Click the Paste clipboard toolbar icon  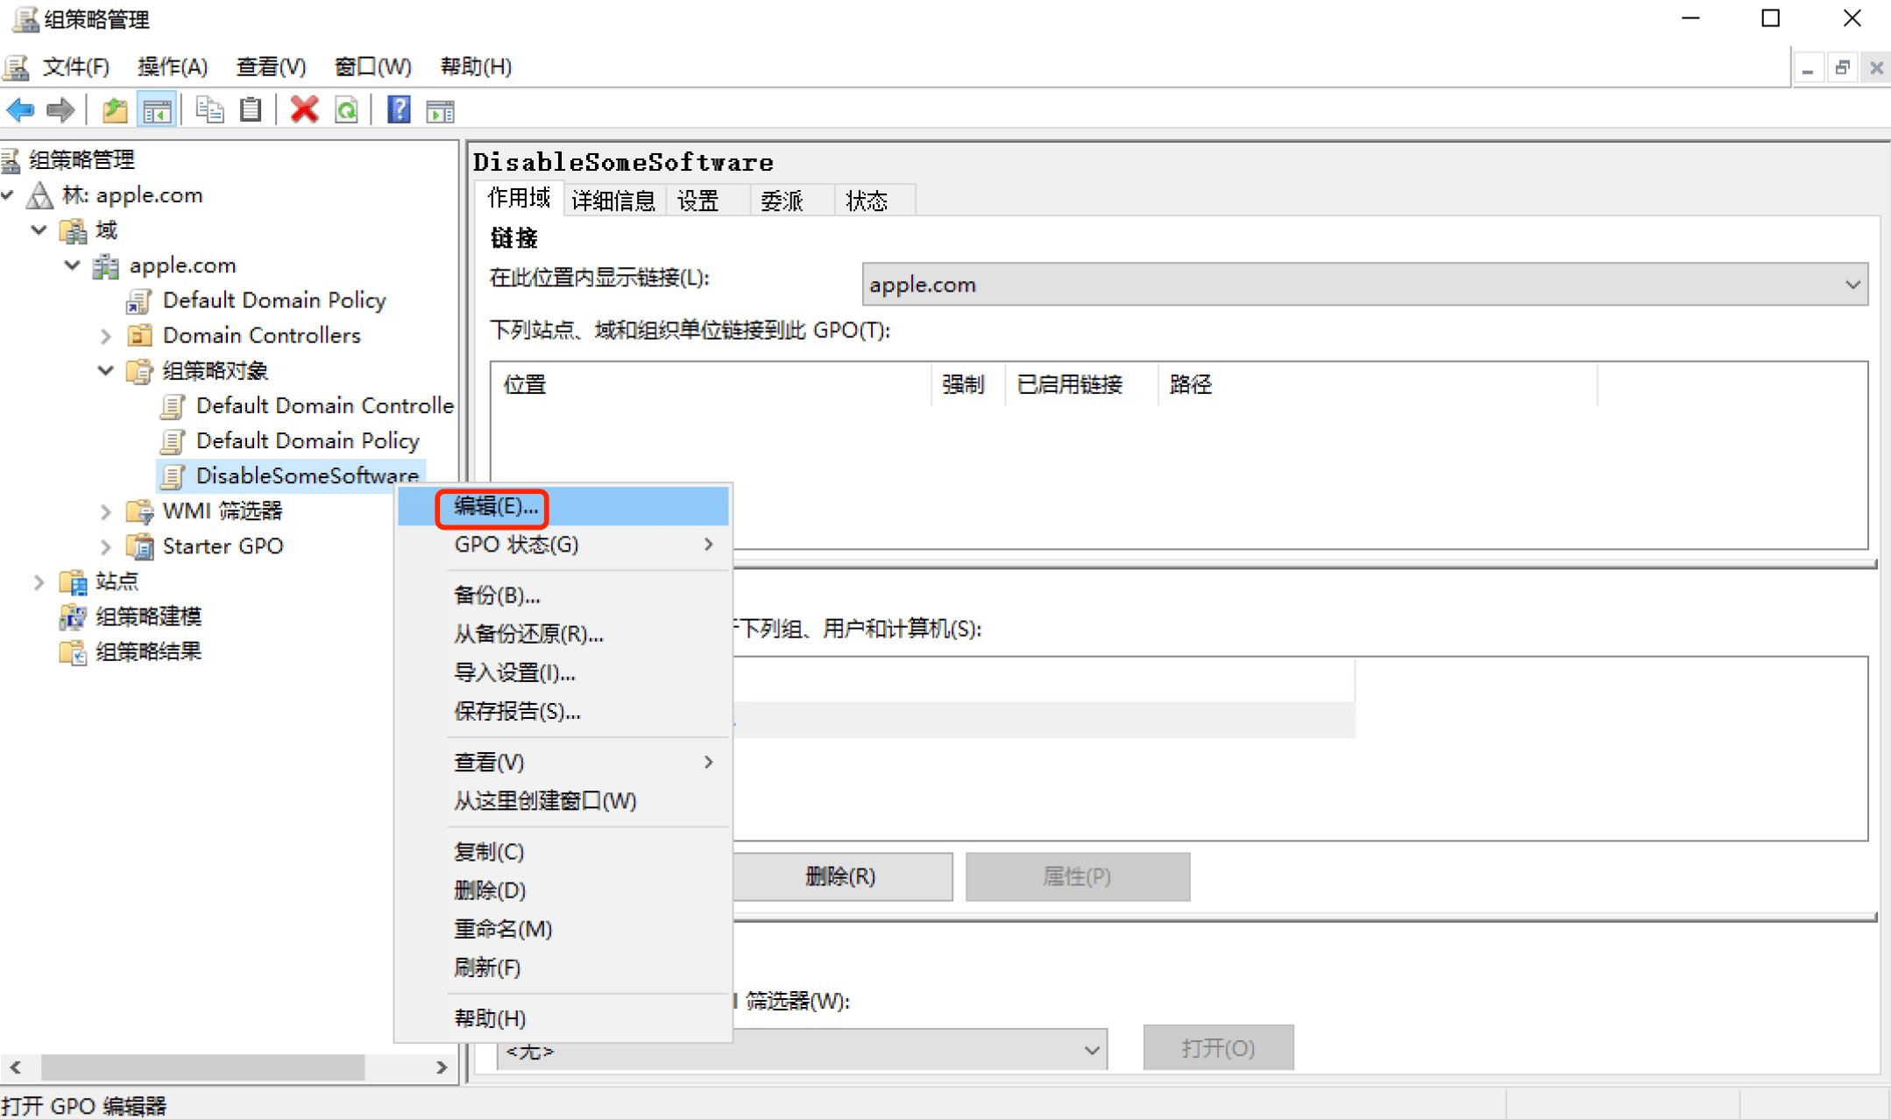251,110
